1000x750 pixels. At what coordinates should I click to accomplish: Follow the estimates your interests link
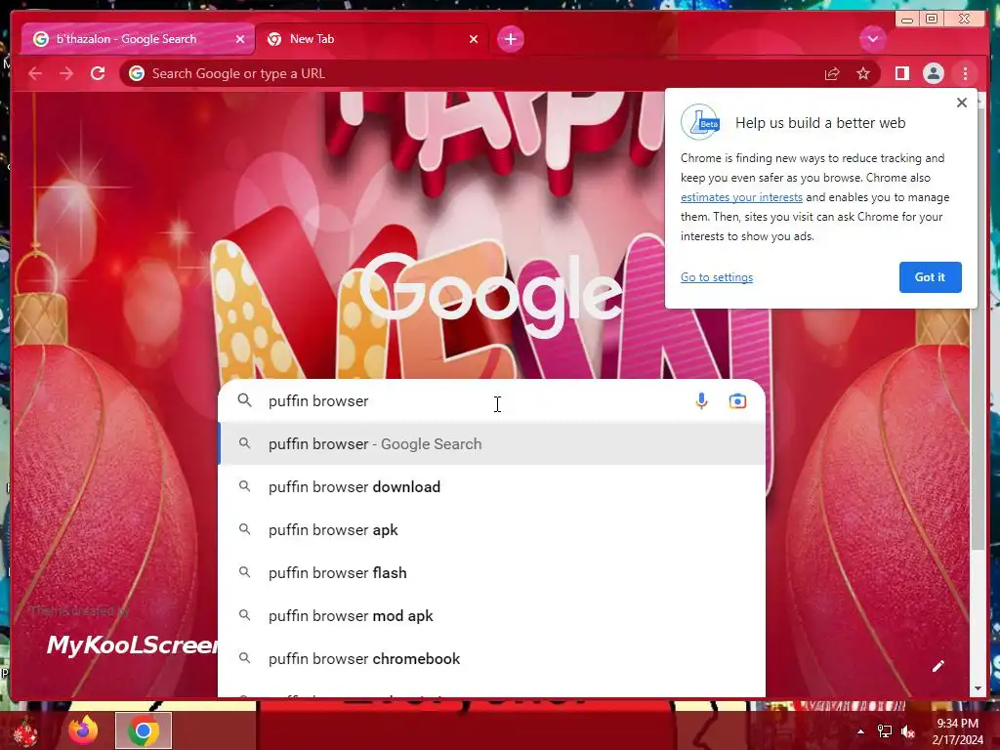click(x=741, y=197)
